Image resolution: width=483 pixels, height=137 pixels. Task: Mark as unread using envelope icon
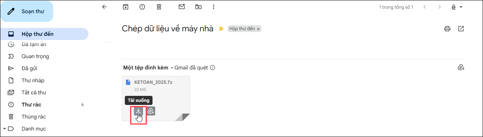182,7
